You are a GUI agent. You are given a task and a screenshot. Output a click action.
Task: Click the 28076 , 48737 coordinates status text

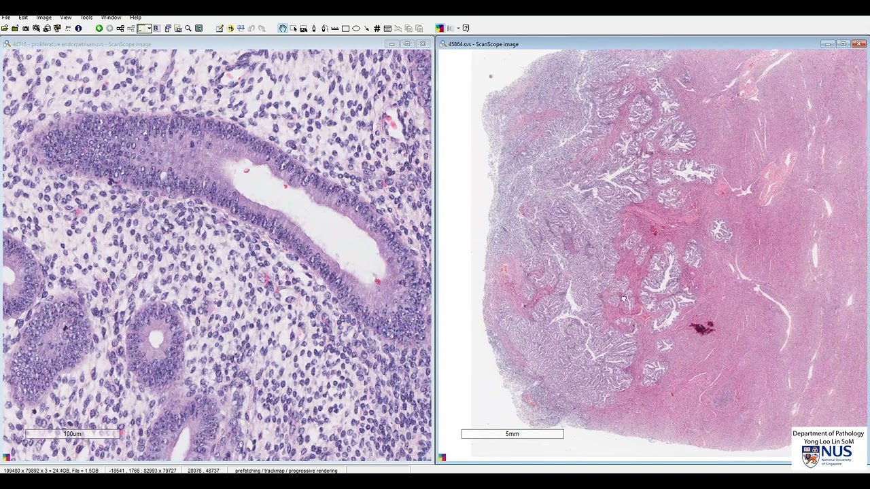203,471
